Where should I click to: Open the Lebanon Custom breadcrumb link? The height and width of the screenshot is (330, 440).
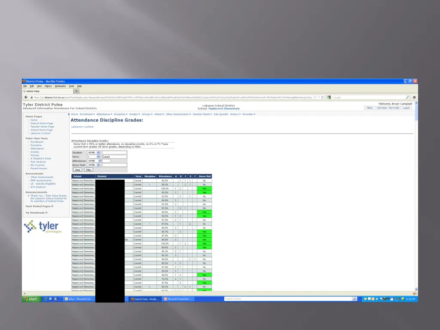pos(82,127)
